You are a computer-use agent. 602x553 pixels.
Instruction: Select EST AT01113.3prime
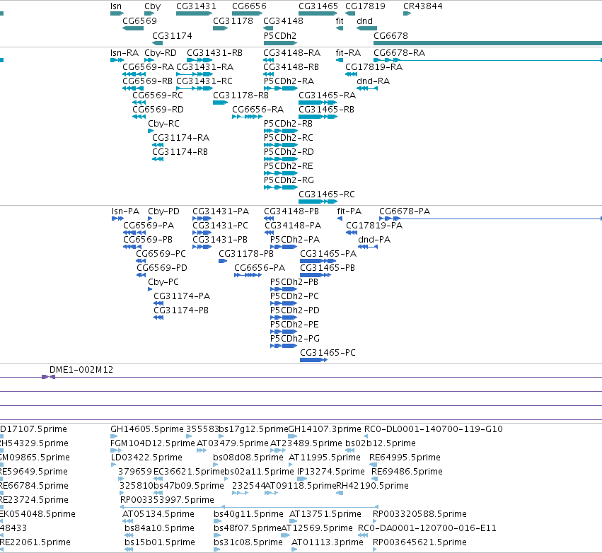pos(327,542)
